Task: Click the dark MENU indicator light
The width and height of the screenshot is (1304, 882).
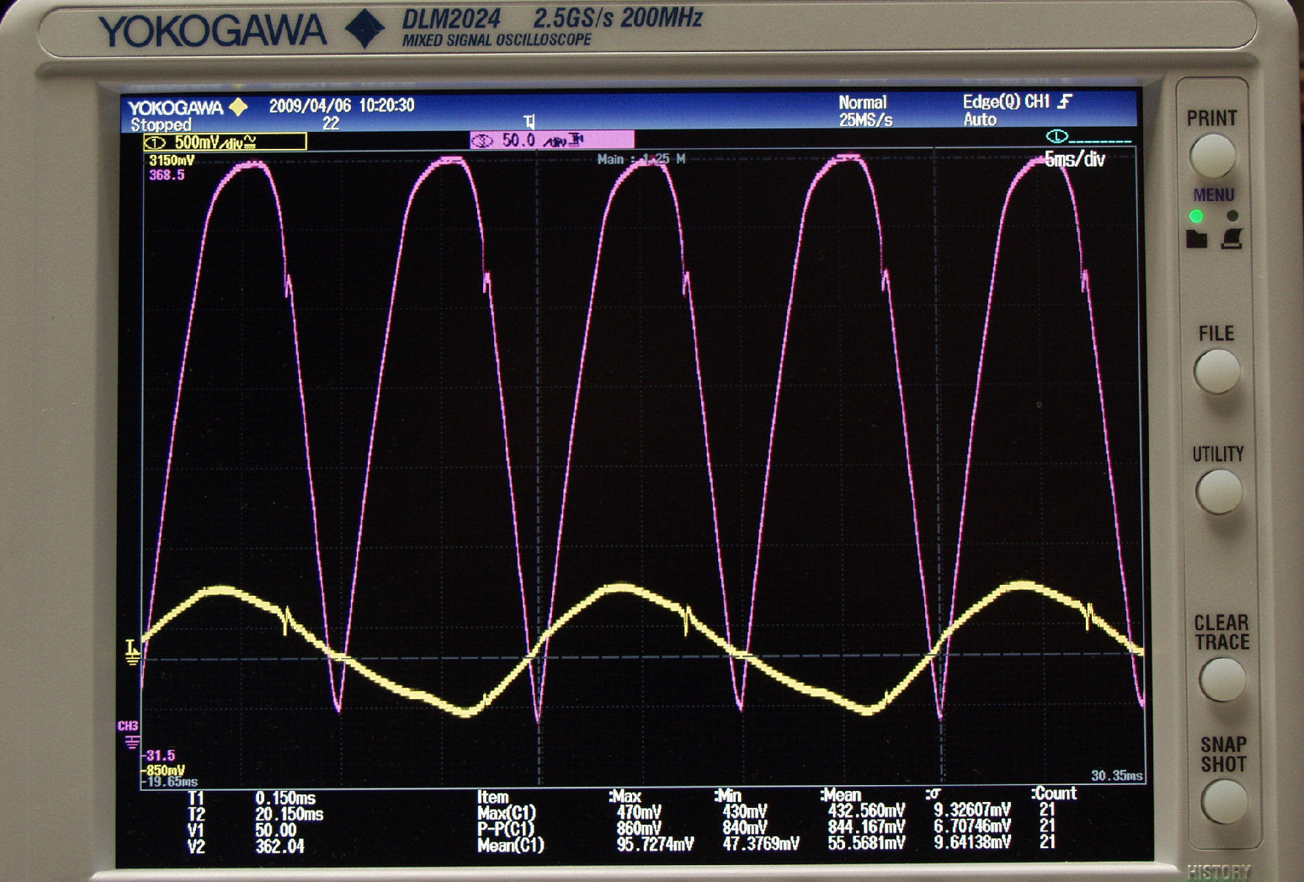Action: pyautogui.click(x=1232, y=215)
